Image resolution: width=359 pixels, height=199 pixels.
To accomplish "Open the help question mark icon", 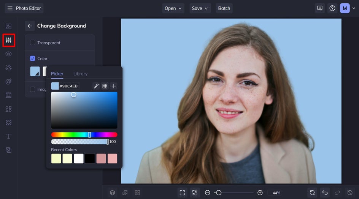I will click(x=332, y=8).
